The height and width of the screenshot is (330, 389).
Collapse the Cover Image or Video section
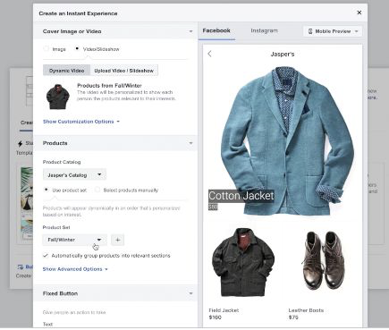coord(190,31)
